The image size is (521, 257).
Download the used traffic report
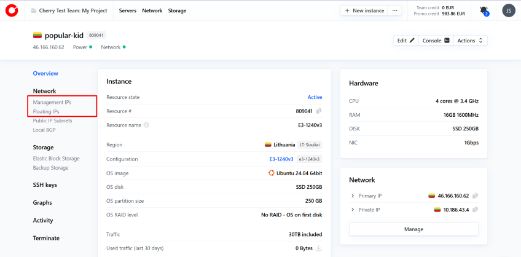(x=319, y=248)
